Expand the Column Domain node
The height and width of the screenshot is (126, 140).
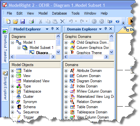tap(66, 76)
